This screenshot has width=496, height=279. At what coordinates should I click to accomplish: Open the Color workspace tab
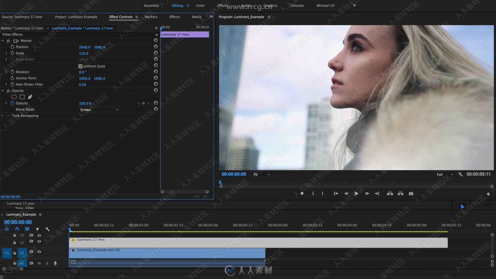coord(200,5)
